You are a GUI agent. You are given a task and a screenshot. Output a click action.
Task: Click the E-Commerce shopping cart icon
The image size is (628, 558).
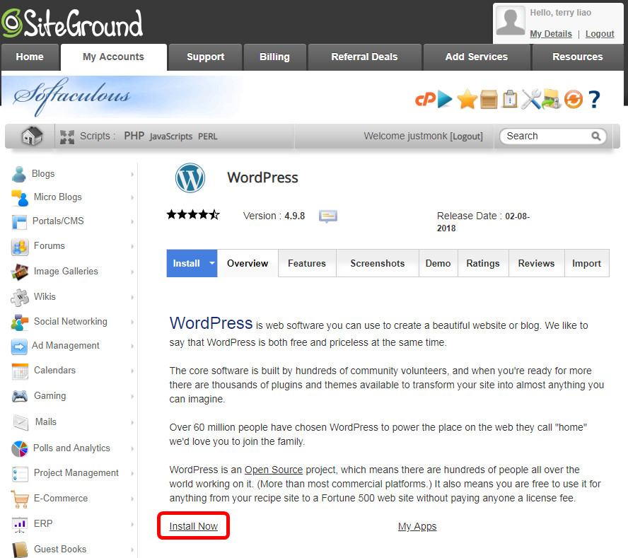point(20,499)
